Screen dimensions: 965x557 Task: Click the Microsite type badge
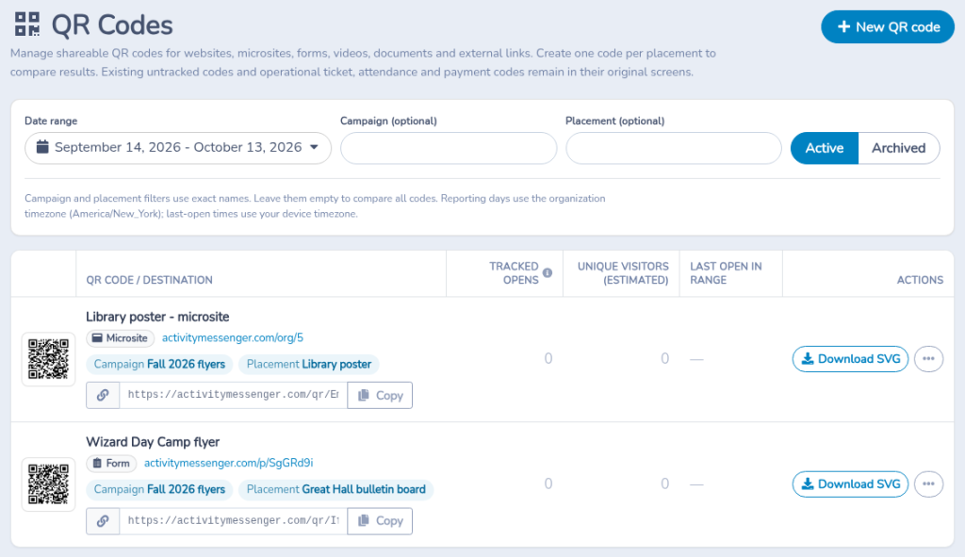pos(120,338)
